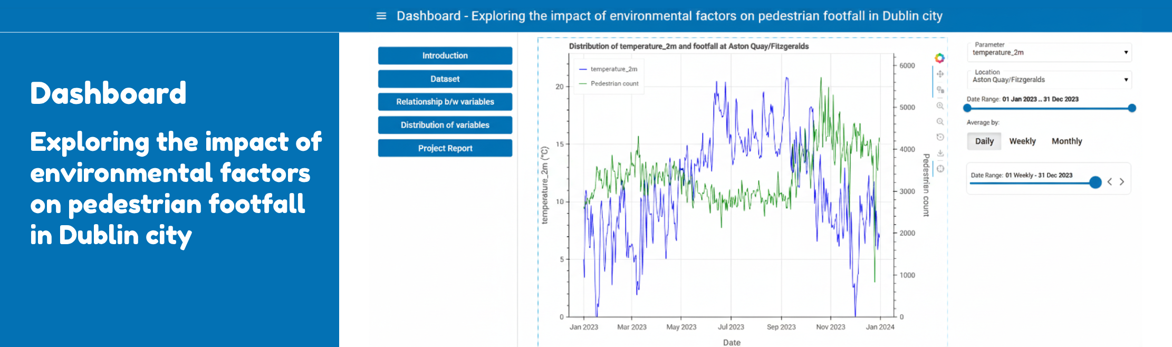Click the Zoom Out magnifier icon
The width and height of the screenshot is (1172, 347).
(x=940, y=121)
